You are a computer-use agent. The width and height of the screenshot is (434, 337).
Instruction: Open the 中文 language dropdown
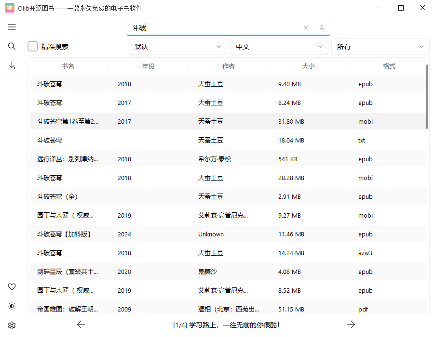[x=279, y=46]
